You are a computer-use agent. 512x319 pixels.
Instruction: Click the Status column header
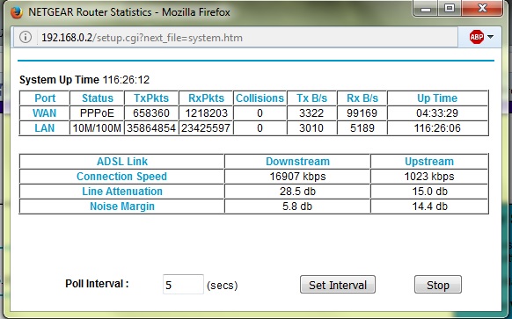98,98
